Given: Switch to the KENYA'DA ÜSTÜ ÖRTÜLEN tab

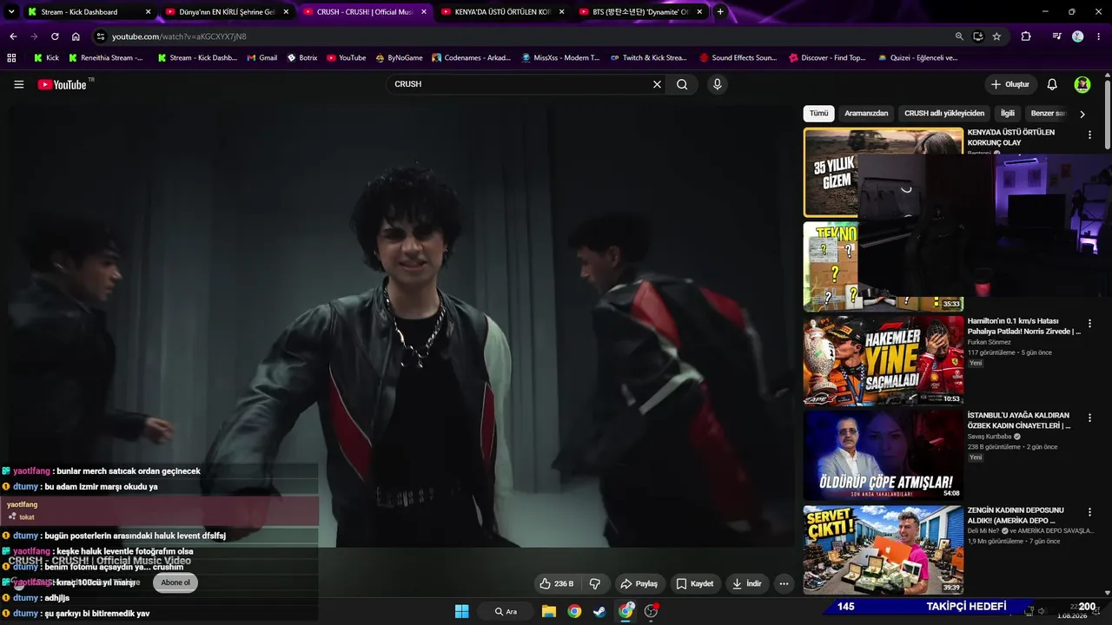Looking at the screenshot, I should pos(504,12).
